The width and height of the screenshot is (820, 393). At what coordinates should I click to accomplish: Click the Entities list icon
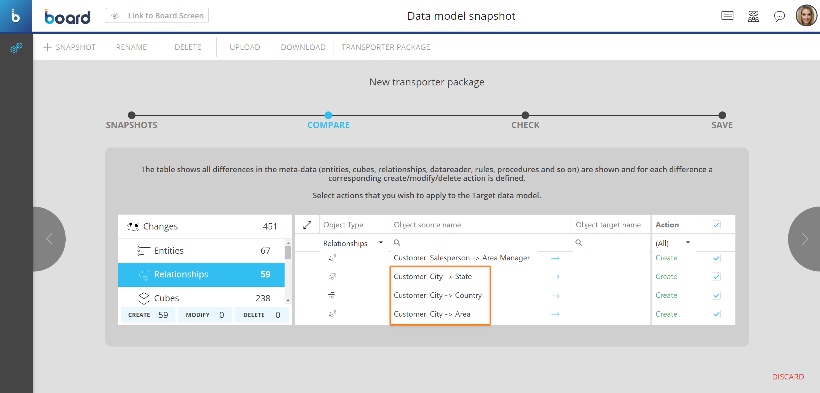tap(143, 251)
